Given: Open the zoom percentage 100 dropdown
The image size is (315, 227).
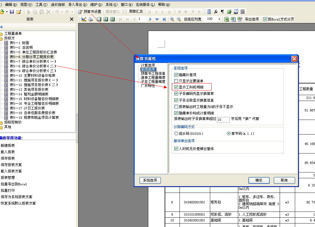Looking at the screenshot, I should click(x=219, y=19).
